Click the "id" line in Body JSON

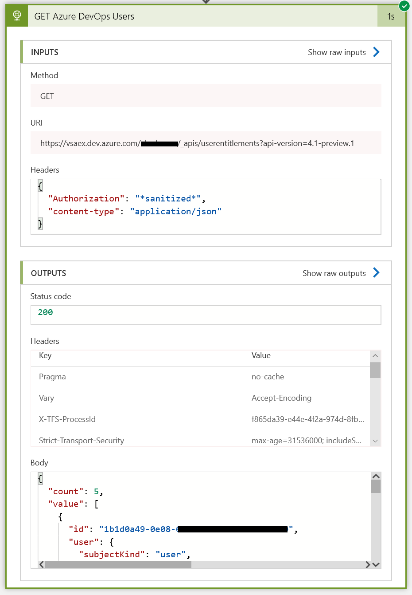183,529
